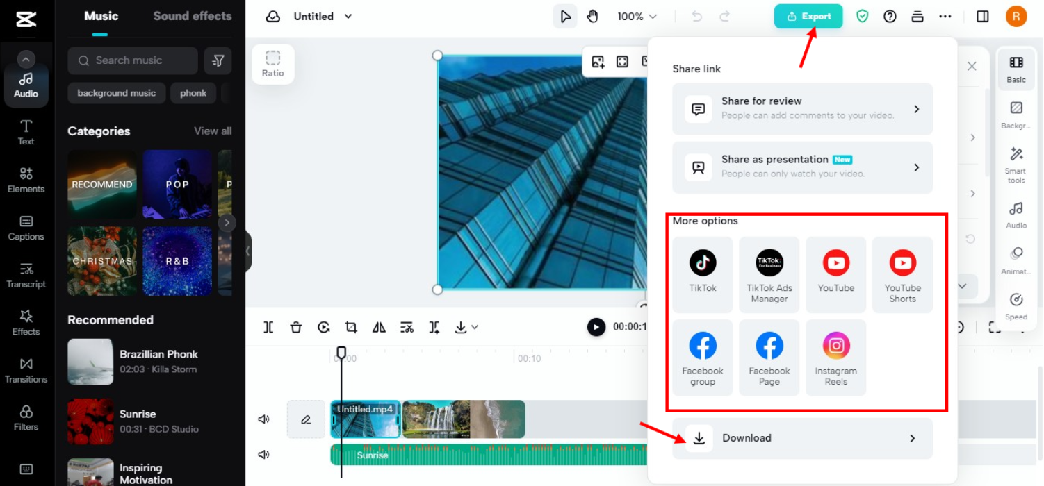Click the CapCut logo
This screenshot has height=486, width=1044.
pyautogui.click(x=26, y=19)
